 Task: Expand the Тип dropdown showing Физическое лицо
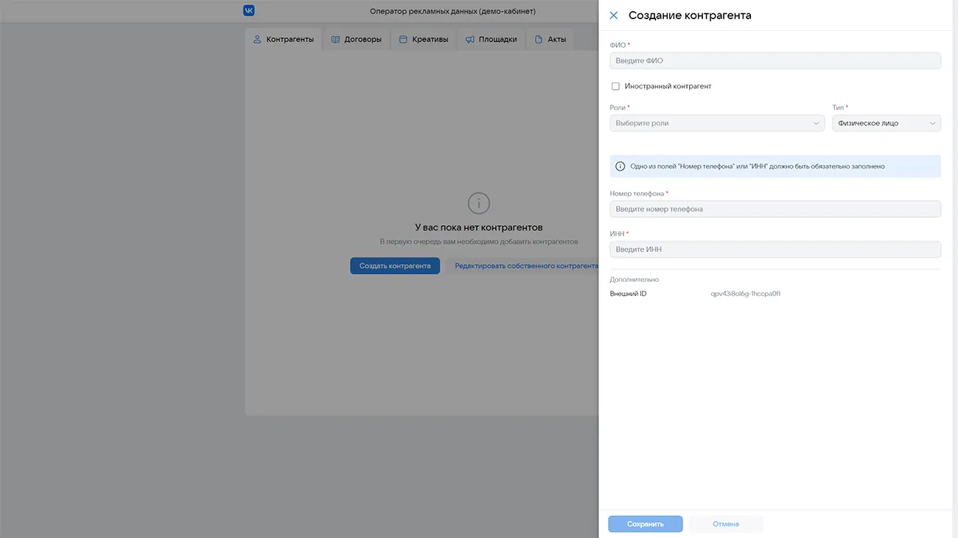point(886,124)
